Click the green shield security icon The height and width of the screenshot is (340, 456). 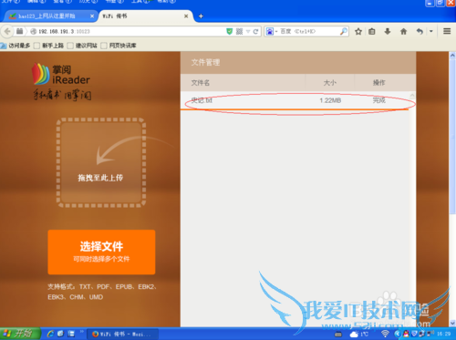pyautogui.click(x=230, y=31)
